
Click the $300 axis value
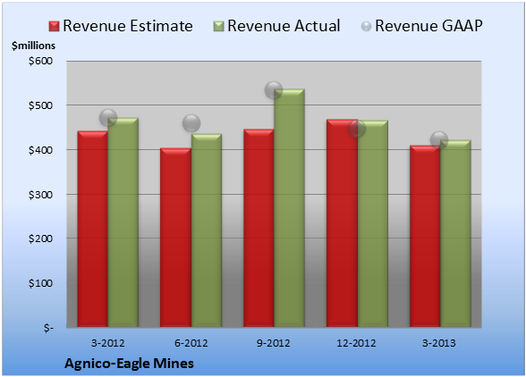[40, 195]
